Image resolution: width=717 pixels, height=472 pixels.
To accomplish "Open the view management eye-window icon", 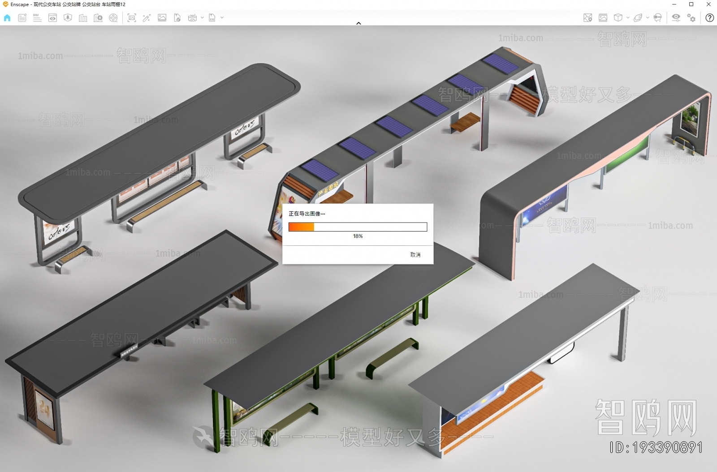I will [52, 18].
